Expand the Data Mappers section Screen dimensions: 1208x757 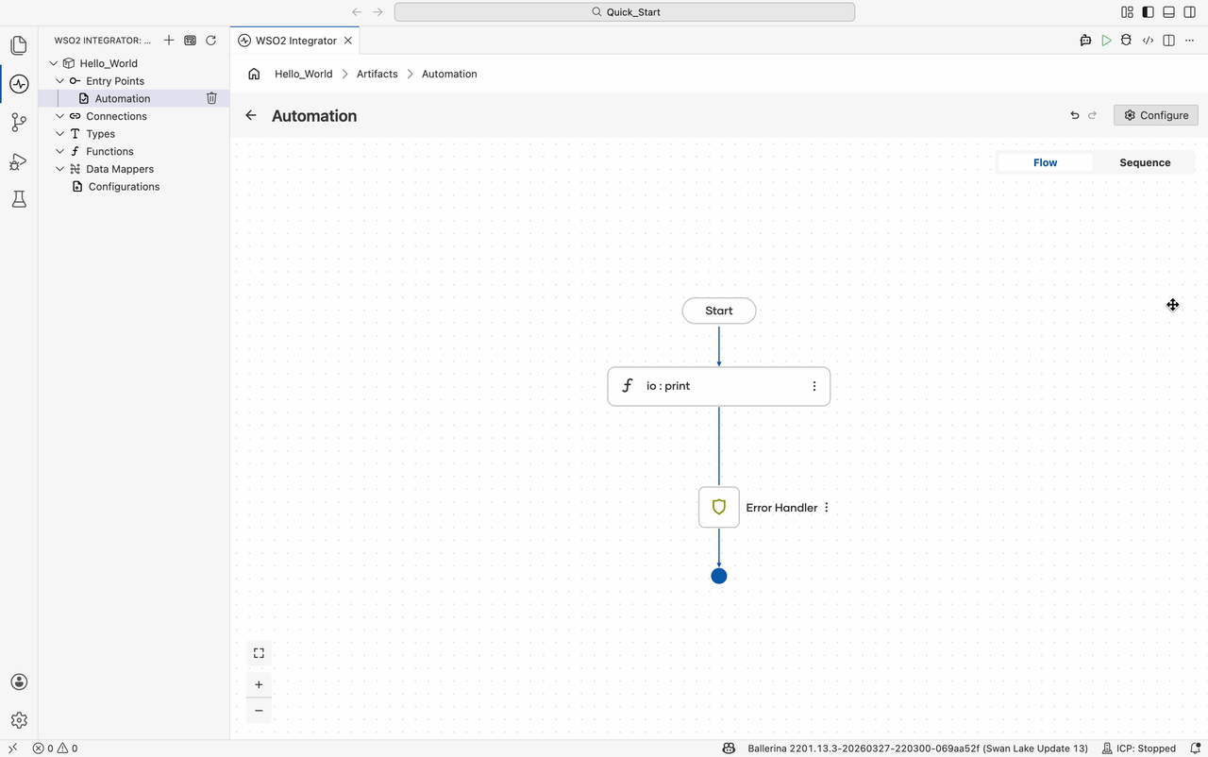click(60, 169)
